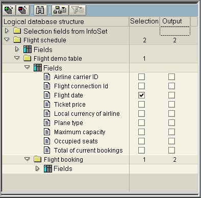This screenshot has height=198, width=201.
Task: Click the document icon next to Ticket price
Action: [47, 104]
